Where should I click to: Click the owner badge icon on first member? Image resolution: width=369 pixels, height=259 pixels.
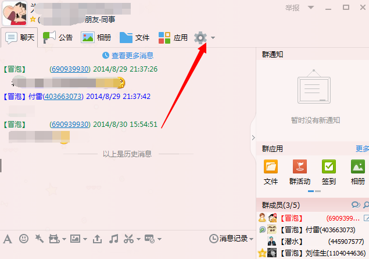click(262, 218)
